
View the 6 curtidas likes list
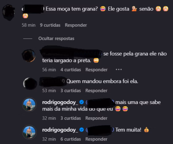coord(71,139)
